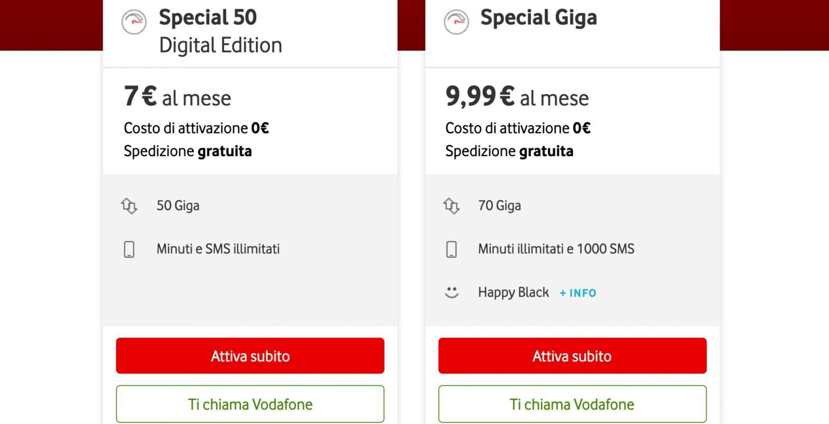
Task: Click the 50 Giga feature text
Action: [178, 206]
